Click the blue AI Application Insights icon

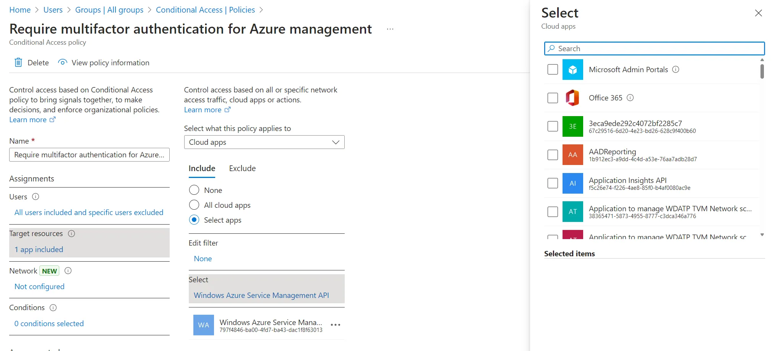(x=572, y=183)
